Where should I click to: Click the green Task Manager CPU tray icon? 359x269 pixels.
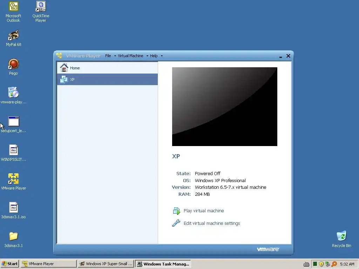pyautogui.click(x=315, y=264)
